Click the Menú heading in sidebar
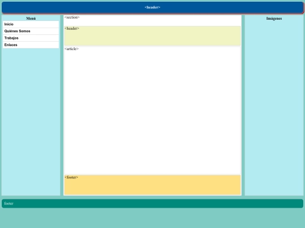Viewport: 305px width, 228px height. [31, 19]
